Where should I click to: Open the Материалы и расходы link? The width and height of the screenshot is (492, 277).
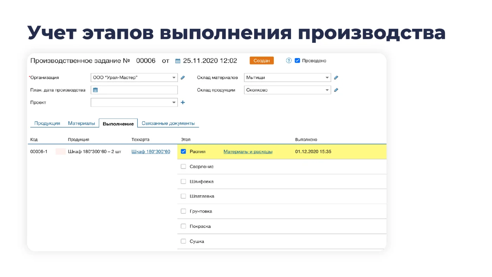[248, 152]
